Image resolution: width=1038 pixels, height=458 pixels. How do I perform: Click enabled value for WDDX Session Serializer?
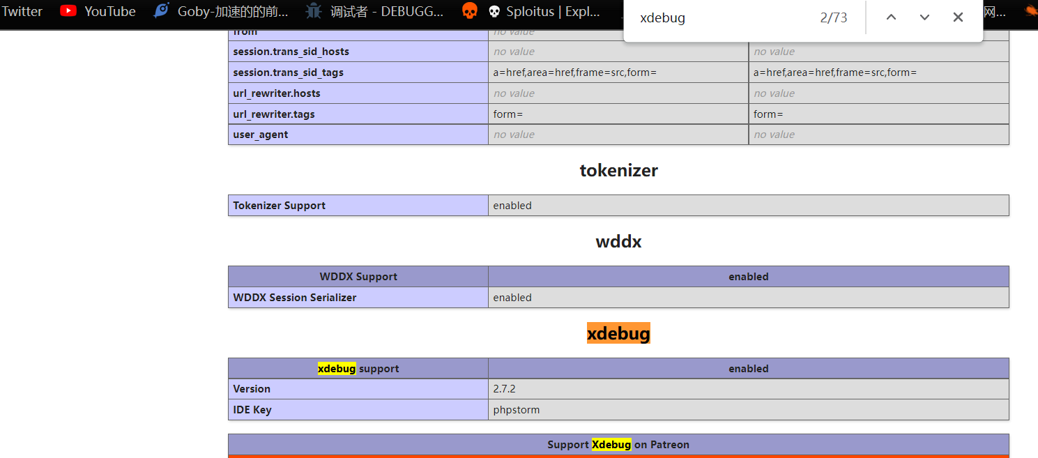coord(512,298)
